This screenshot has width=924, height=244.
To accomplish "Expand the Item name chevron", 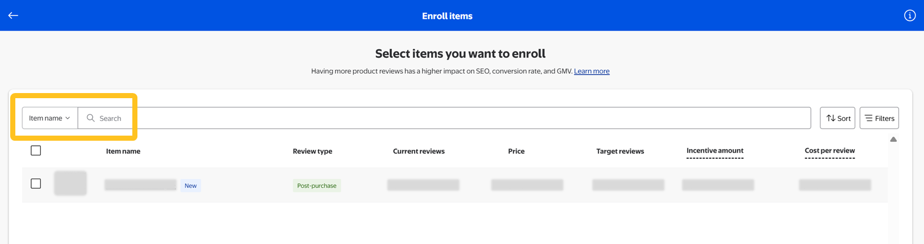I will pos(68,118).
